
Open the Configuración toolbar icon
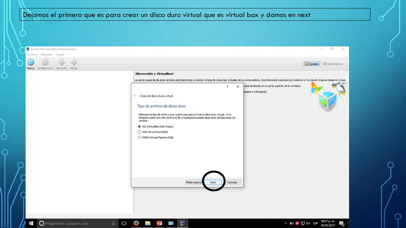click(45, 64)
